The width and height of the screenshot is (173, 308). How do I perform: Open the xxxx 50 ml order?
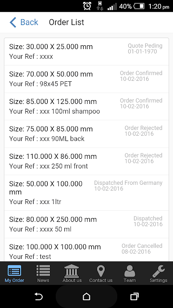point(86,224)
